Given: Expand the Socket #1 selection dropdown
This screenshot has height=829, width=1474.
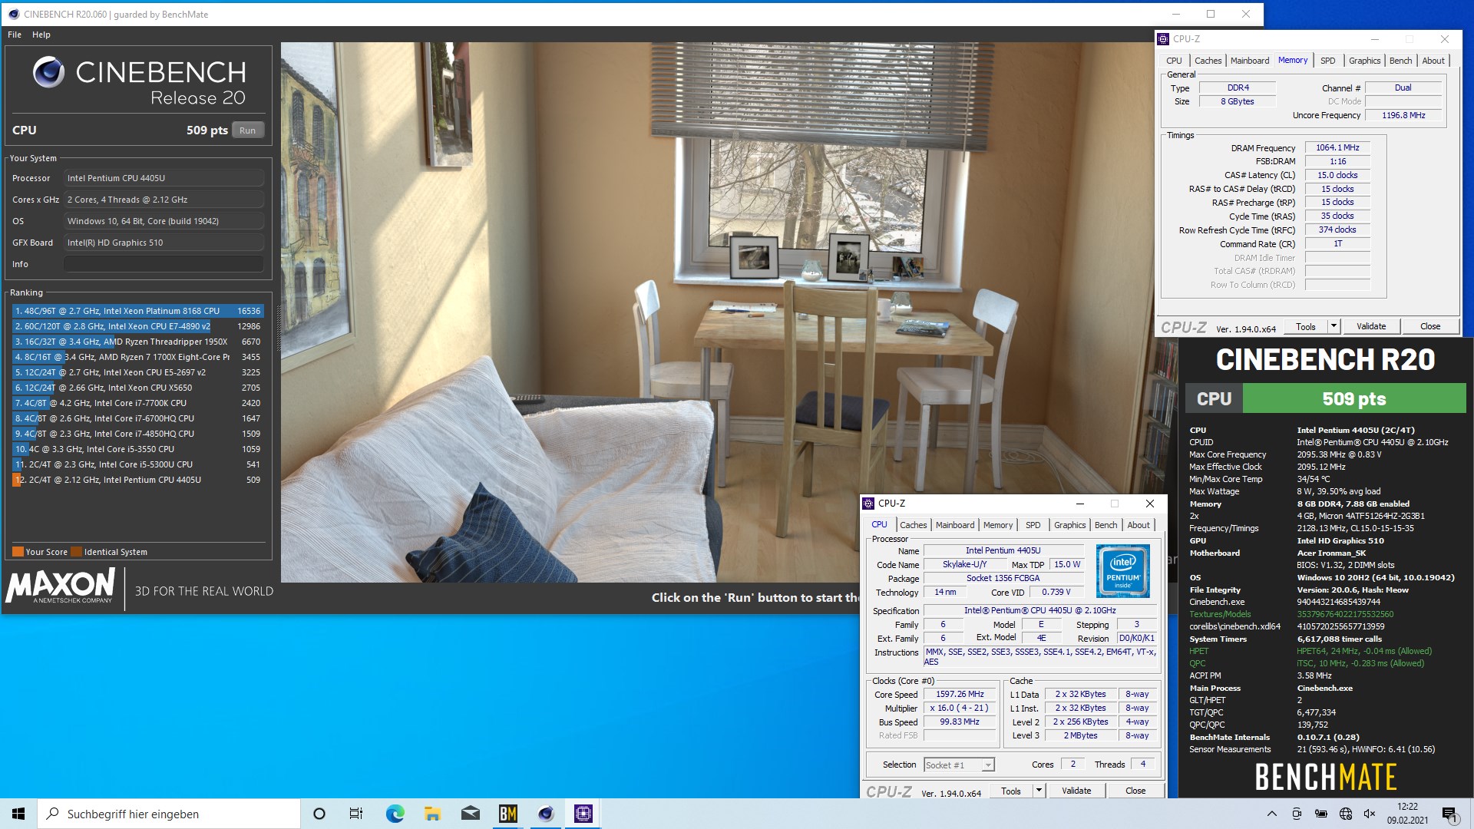Looking at the screenshot, I should click(988, 765).
